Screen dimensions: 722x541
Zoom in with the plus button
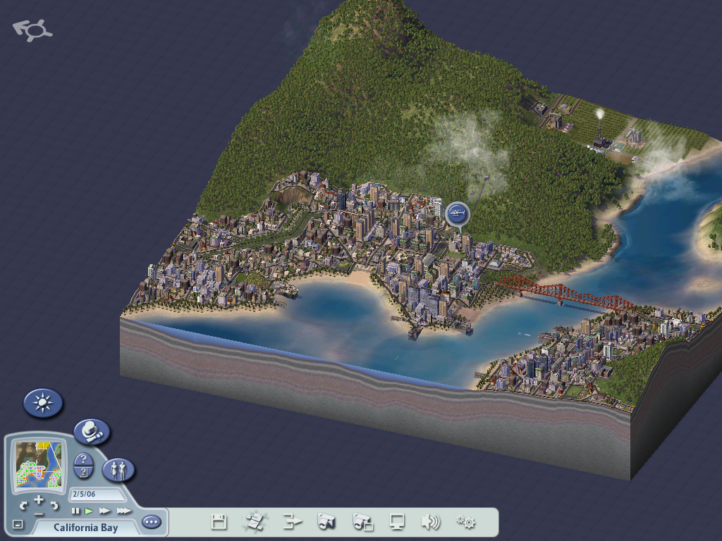[39, 500]
